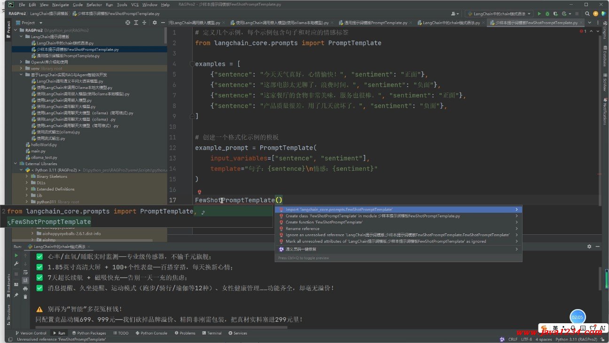The width and height of the screenshot is (609, 343).
Task: Open main.py in project tree
Action: 38,151
